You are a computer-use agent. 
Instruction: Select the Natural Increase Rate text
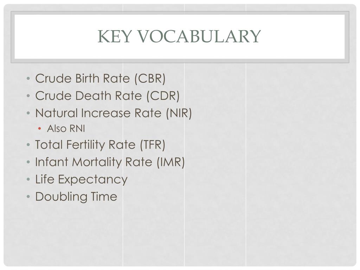click(98, 113)
